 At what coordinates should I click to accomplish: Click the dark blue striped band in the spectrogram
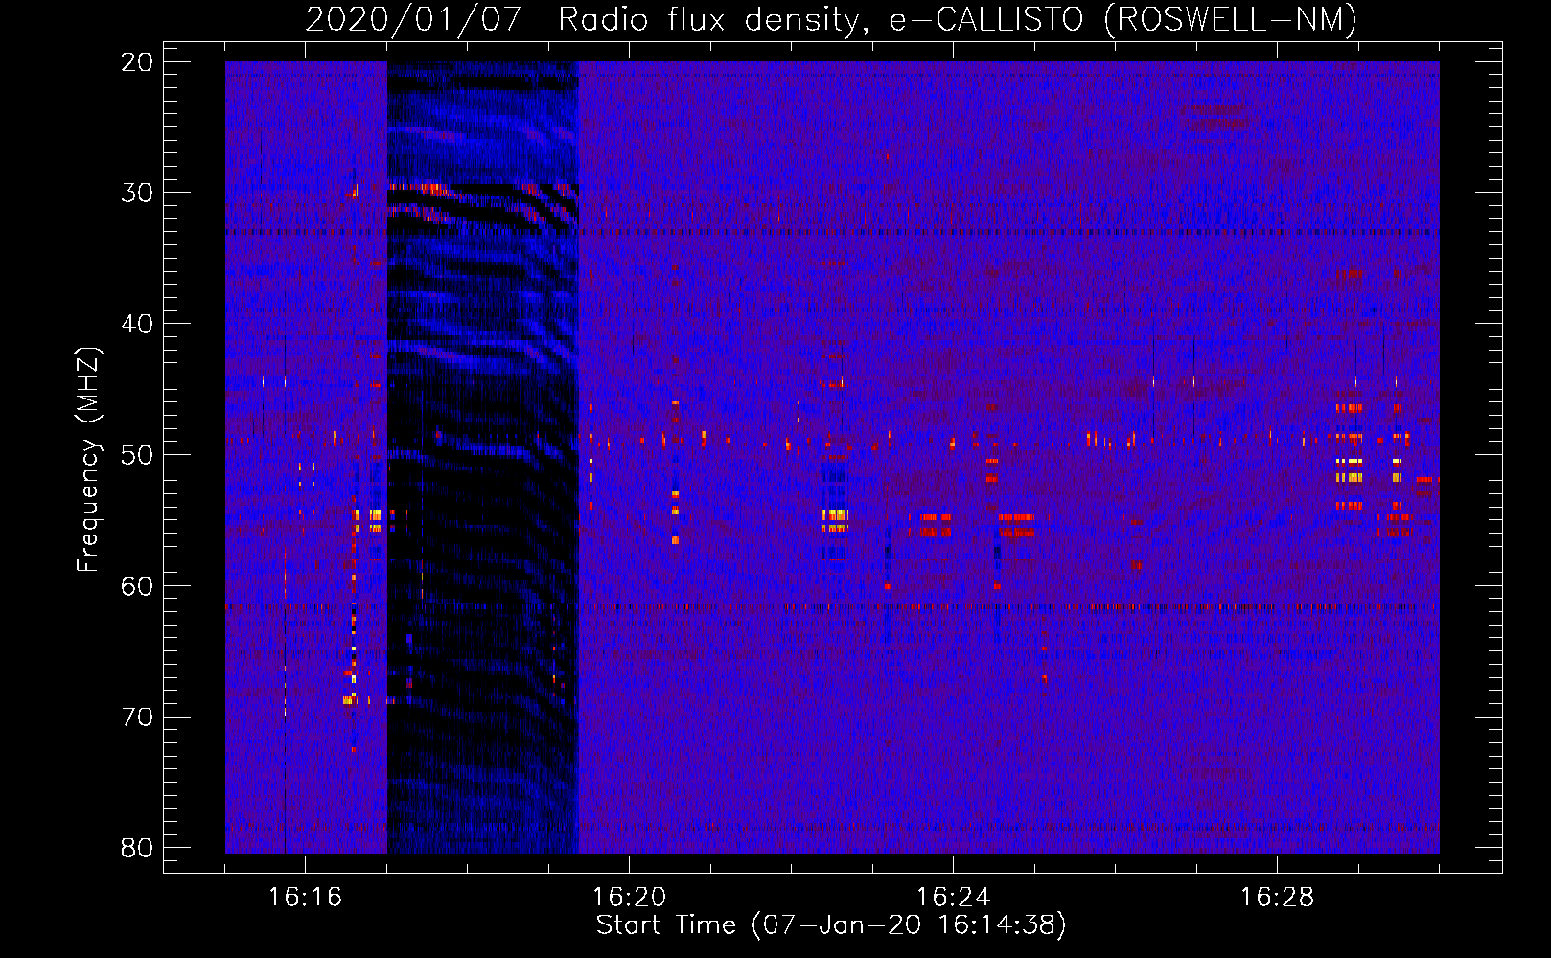point(482,457)
